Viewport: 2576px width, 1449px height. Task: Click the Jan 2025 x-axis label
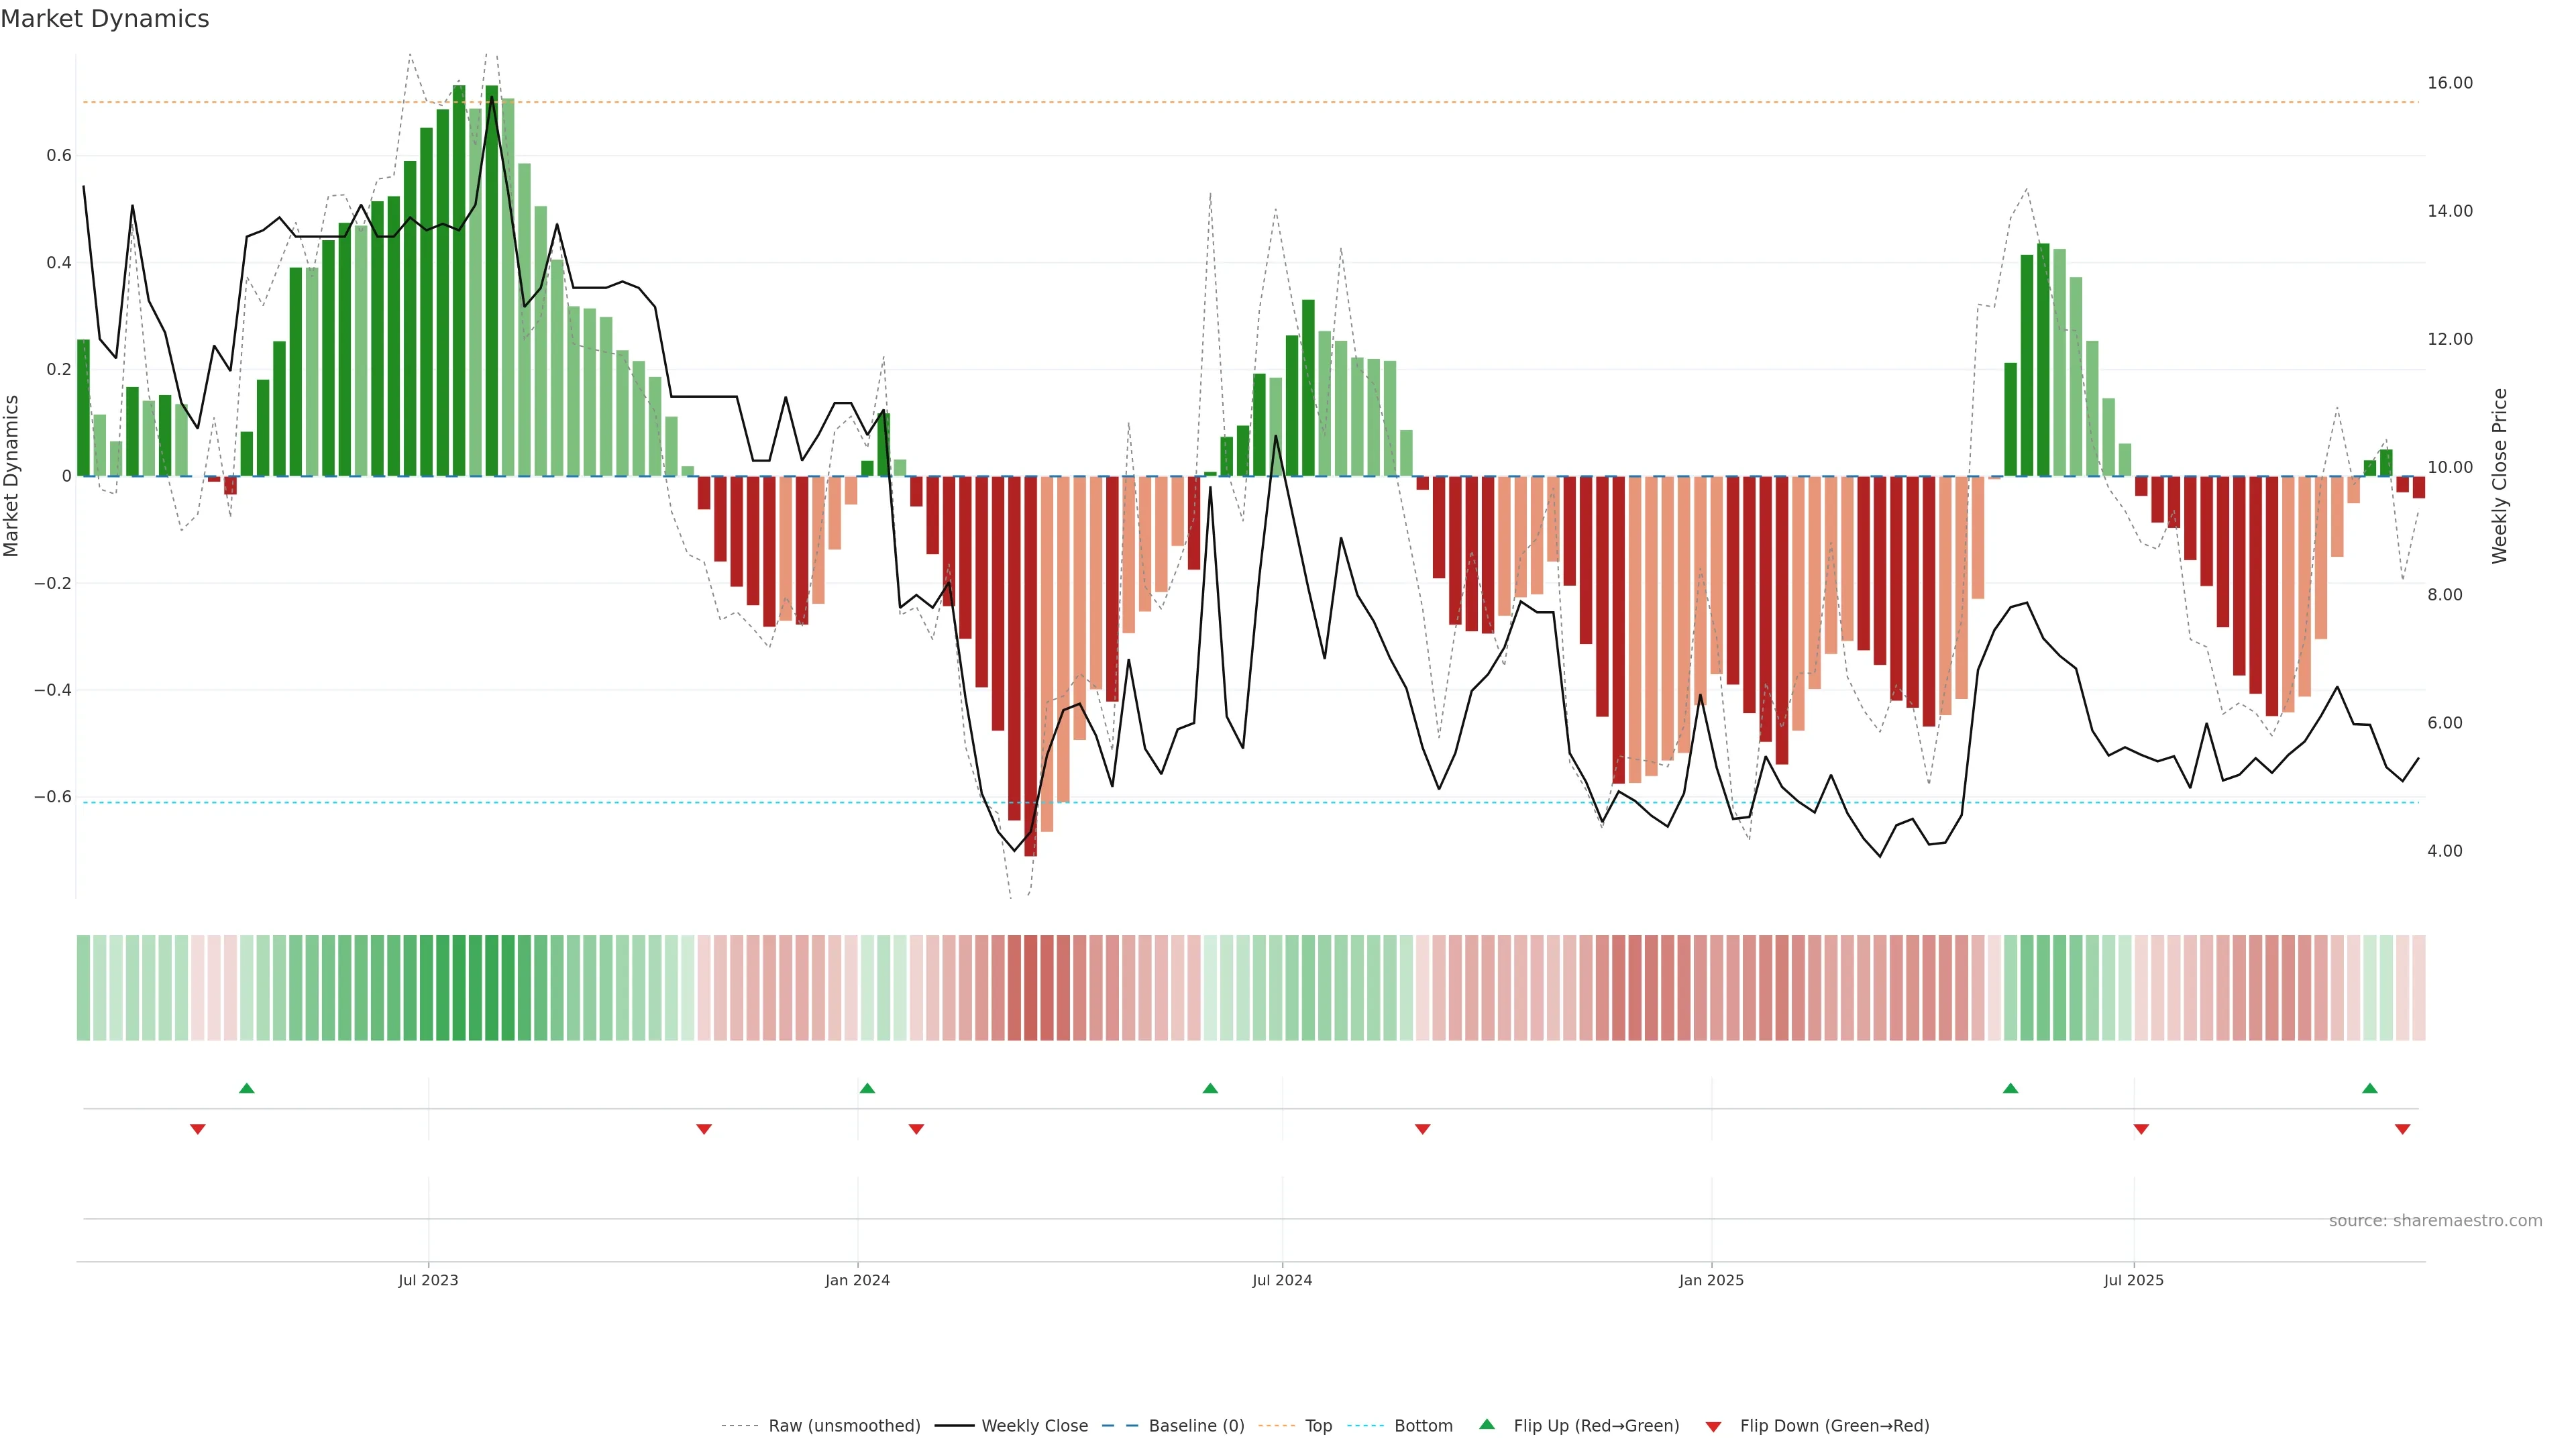pyautogui.click(x=1711, y=1280)
